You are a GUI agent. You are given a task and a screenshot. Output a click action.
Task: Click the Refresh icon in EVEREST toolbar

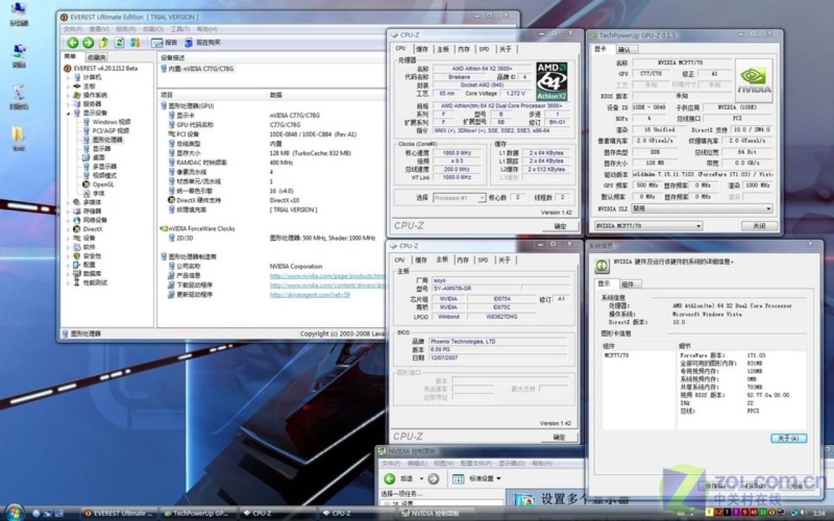click(x=119, y=42)
